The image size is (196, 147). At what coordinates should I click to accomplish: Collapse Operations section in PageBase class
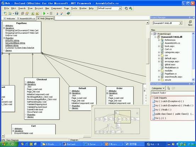click(4, 28)
